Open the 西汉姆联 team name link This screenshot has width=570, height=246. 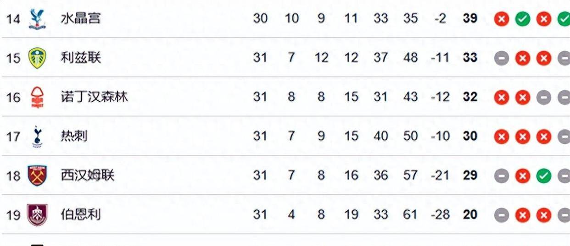click(87, 175)
